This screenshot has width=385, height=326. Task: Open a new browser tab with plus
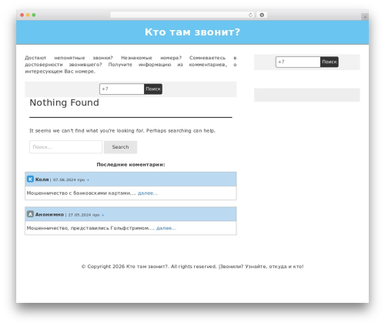(x=365, y=17)
